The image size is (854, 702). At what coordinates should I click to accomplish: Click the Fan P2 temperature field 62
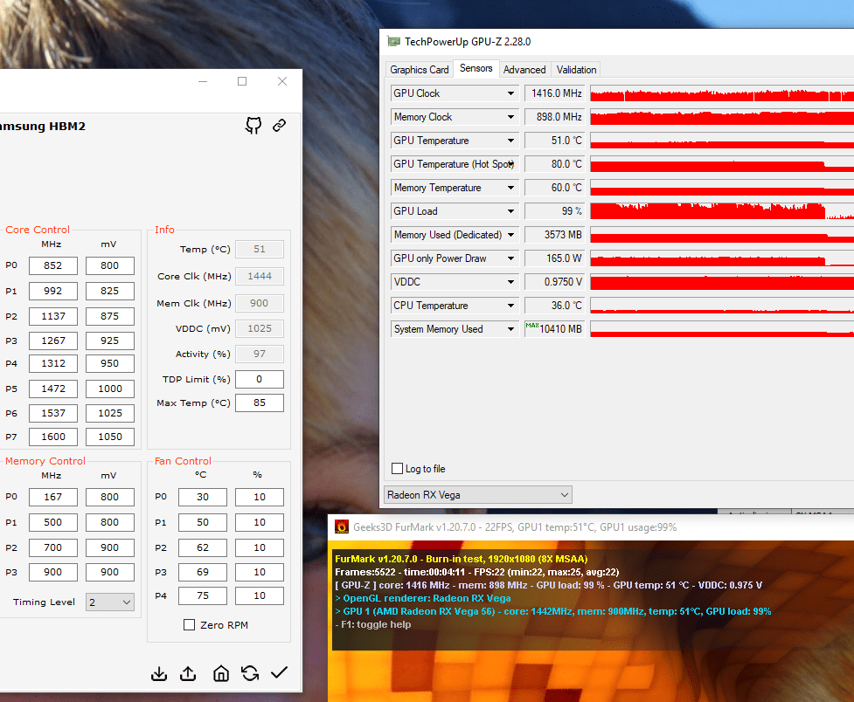(x=203, y=547)
